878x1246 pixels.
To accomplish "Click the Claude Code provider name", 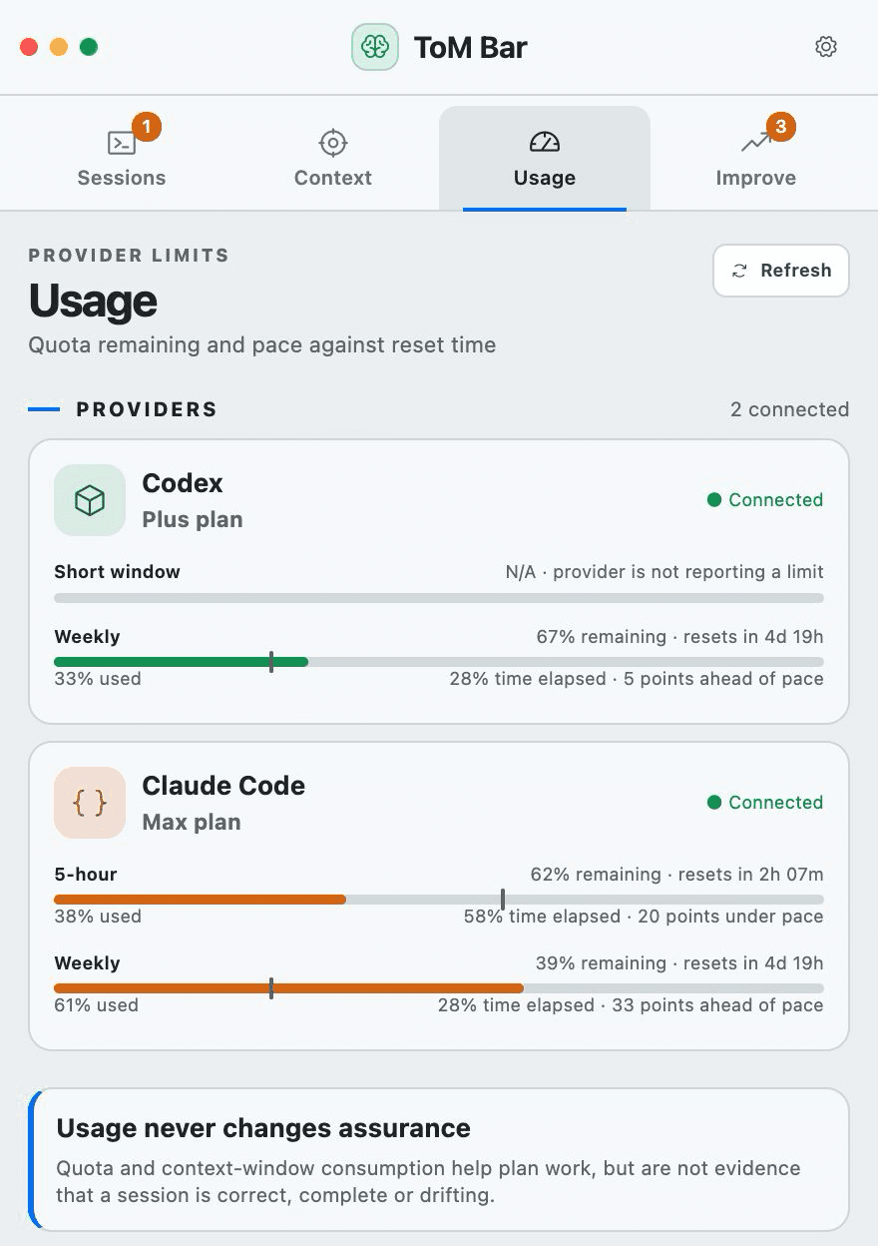I will click(223, 786).
